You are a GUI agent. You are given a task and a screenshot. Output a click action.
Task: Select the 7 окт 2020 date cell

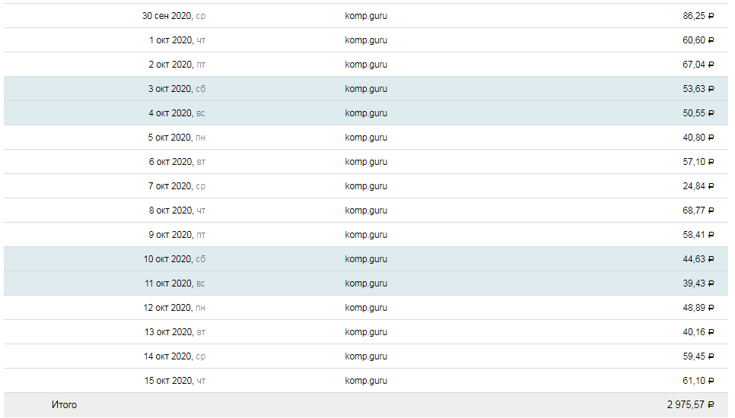pyautogui.click(x=177, y=186)
